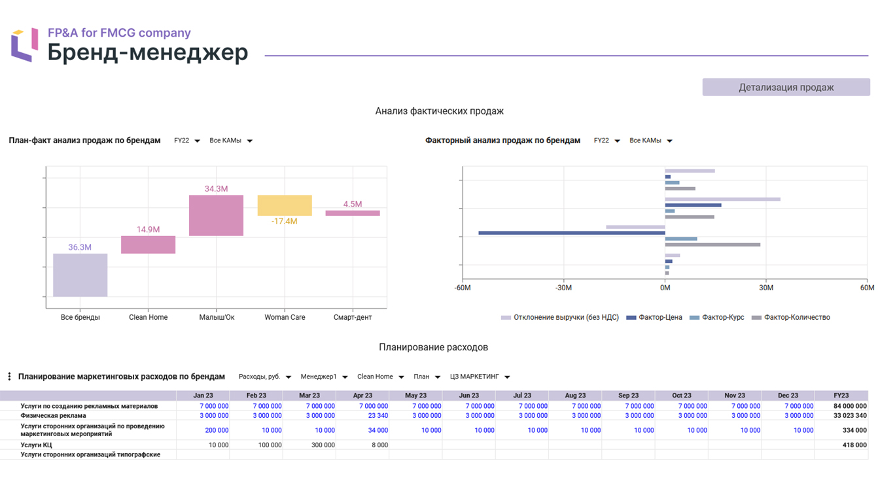Click the yellow Woman Care bar
878x493 pixels.
(285, 205)
